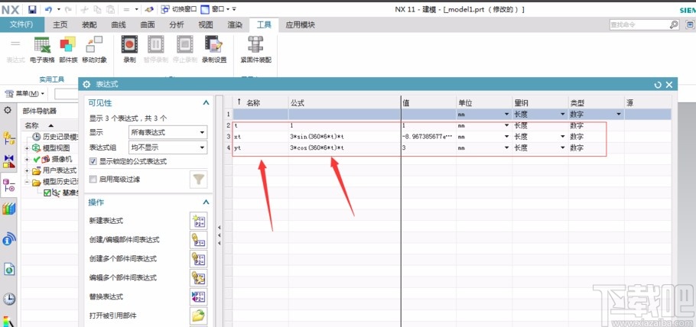Switch to the 曲线 ribbon tab
Screen dimensions: 696x327
click(119, 25)
